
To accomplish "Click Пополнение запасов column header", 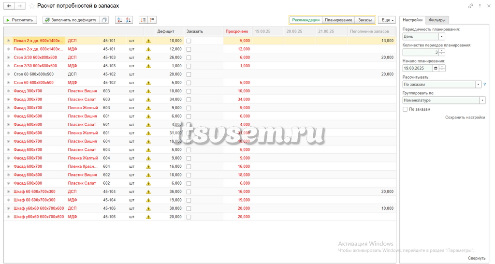I will click(x=372, y=31).
